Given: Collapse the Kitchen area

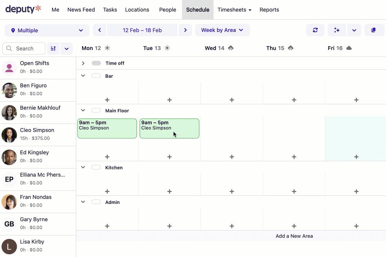Looking at the screenshot, I should (83, 167).
